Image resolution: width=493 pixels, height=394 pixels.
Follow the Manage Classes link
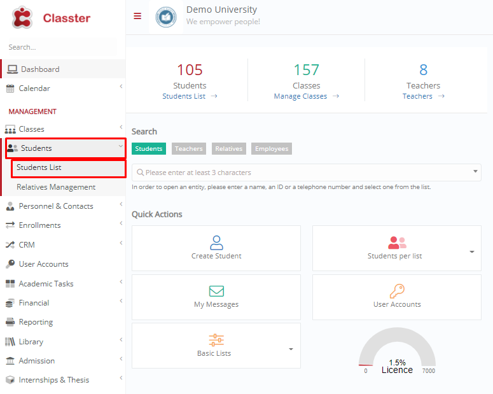301,96
